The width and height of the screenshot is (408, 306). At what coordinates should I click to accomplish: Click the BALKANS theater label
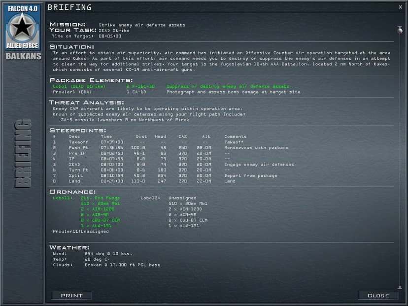pos(24,56)
